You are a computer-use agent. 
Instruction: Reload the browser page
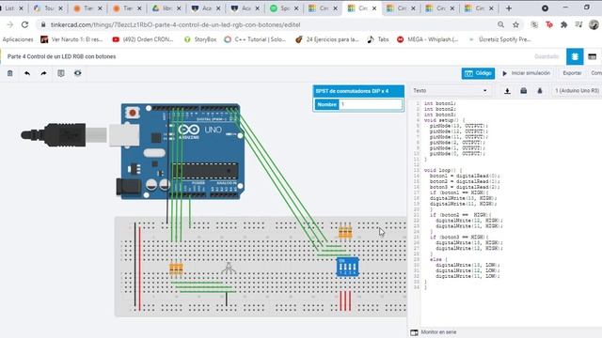[24, 24]
